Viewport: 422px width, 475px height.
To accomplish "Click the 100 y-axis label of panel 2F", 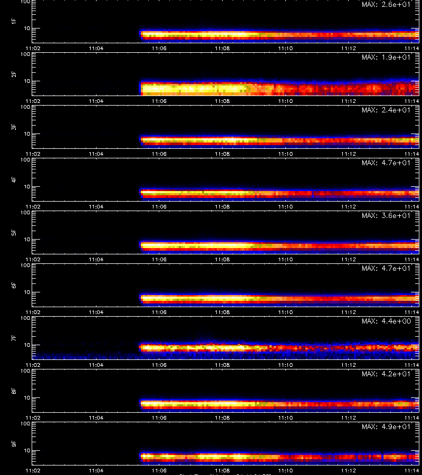I will [x=25, y=54].
